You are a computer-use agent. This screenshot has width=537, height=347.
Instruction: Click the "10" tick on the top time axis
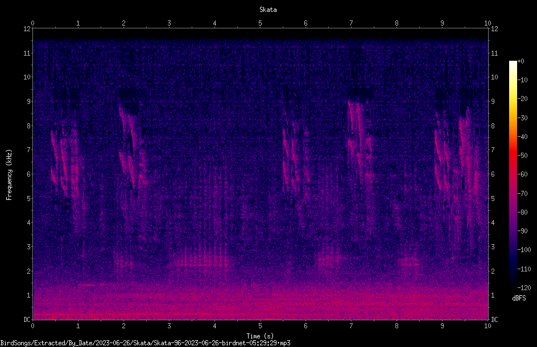pos(488,23)
